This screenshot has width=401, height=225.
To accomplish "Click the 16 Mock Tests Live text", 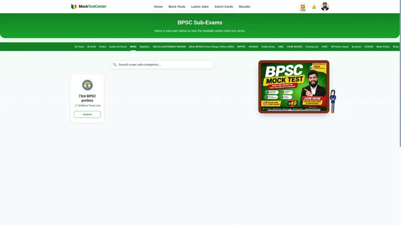I will point(87,106).
